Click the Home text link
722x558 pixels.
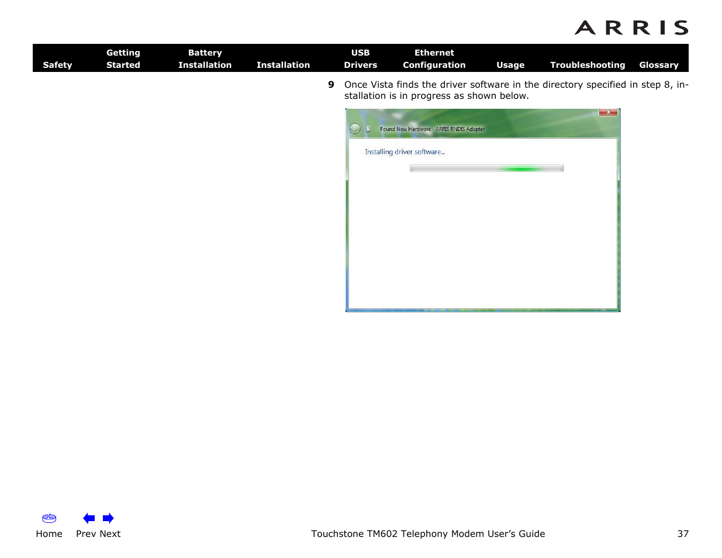click(x=49, y=533)
